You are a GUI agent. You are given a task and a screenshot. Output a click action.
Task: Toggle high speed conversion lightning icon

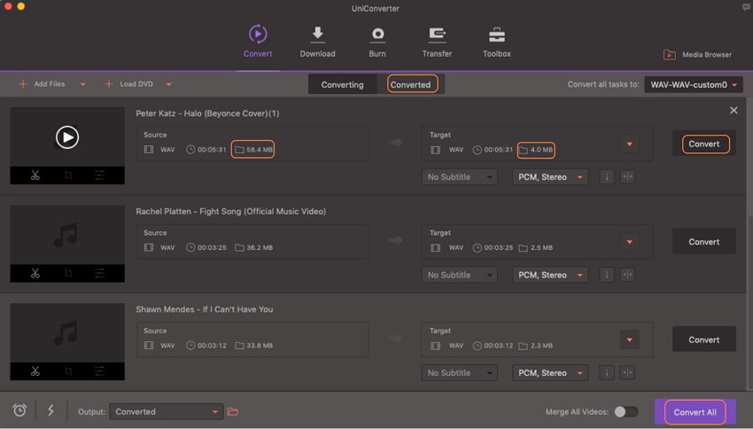coord(50,410)
